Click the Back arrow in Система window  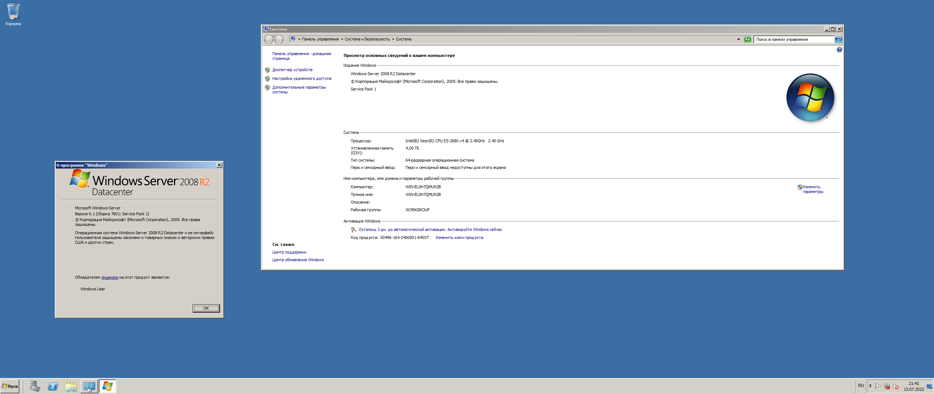(269, 39)
